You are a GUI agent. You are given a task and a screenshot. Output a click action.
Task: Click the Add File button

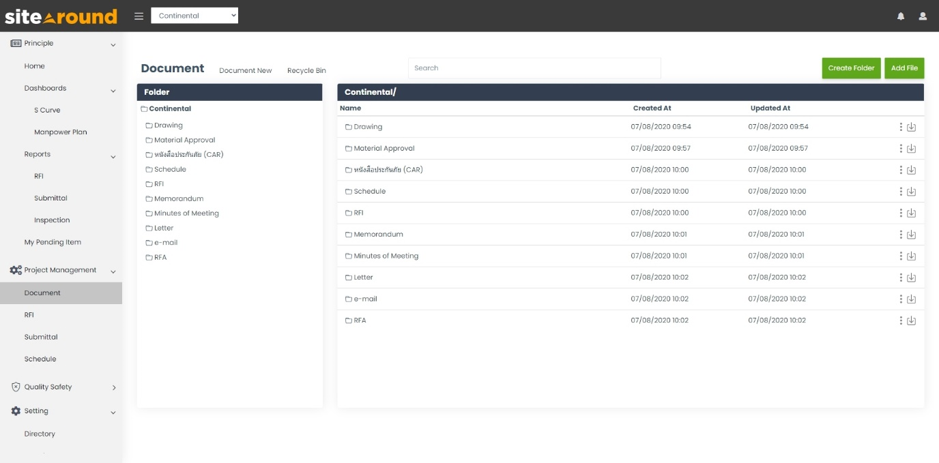click(x=904, y=68)
